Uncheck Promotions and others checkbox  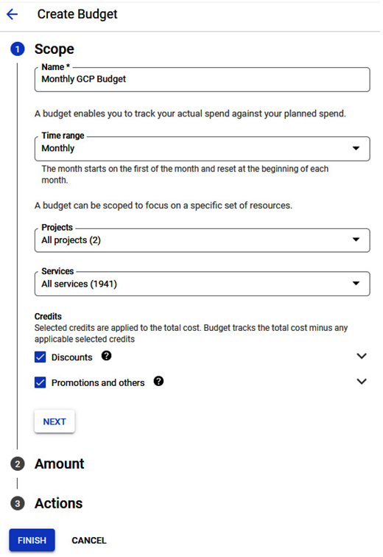pyautogui.click(x=40, y=382)
